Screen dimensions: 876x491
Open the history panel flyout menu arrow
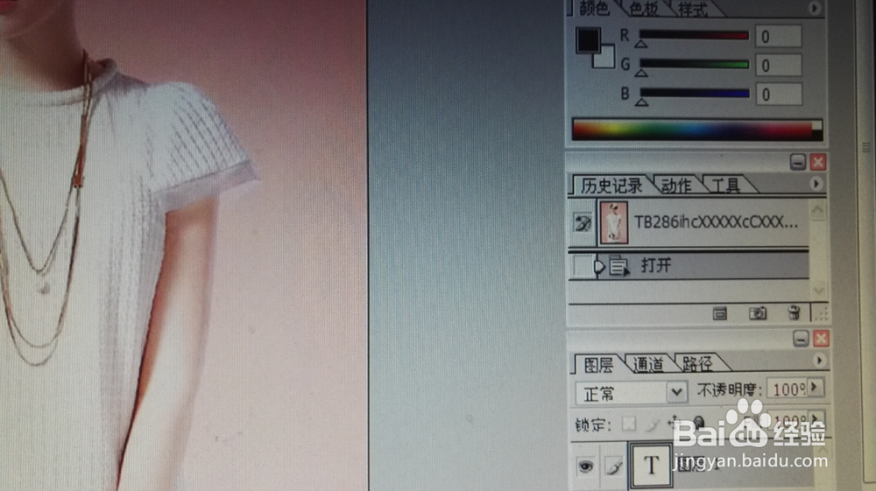click(x=816, y=184)
